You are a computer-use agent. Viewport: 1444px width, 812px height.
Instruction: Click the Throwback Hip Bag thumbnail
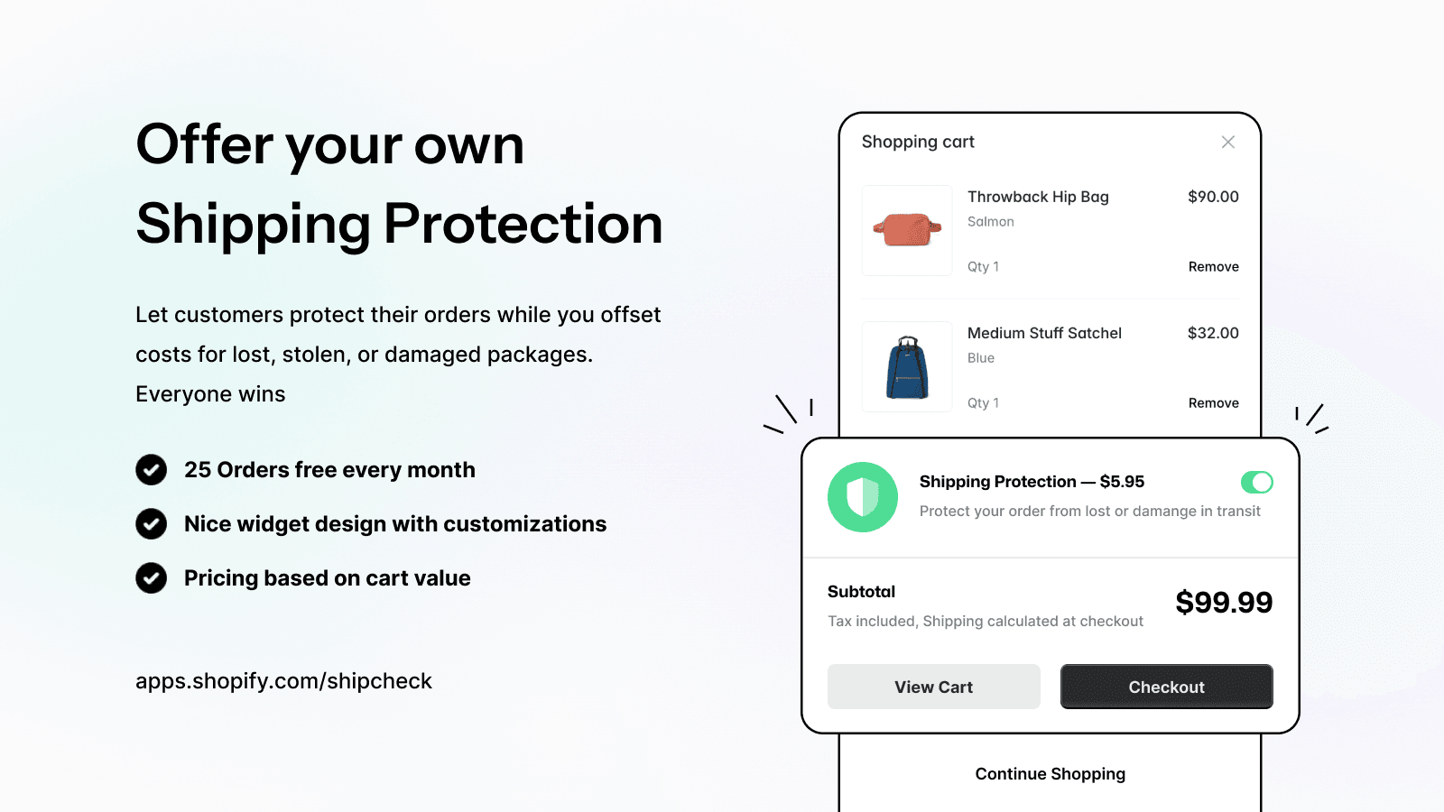pos(907,230)
